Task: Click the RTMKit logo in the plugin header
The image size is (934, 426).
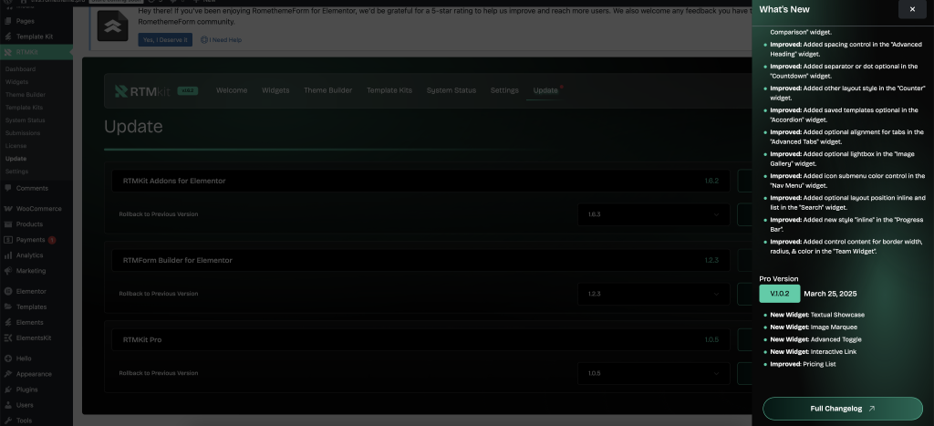Action: [143, 90]
